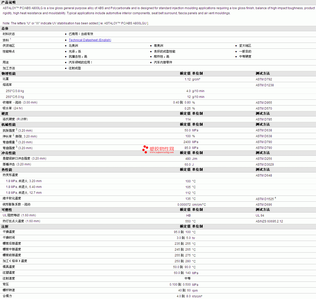Click the 0.40 到 0.80 shrinkage value

click(182, 102)
